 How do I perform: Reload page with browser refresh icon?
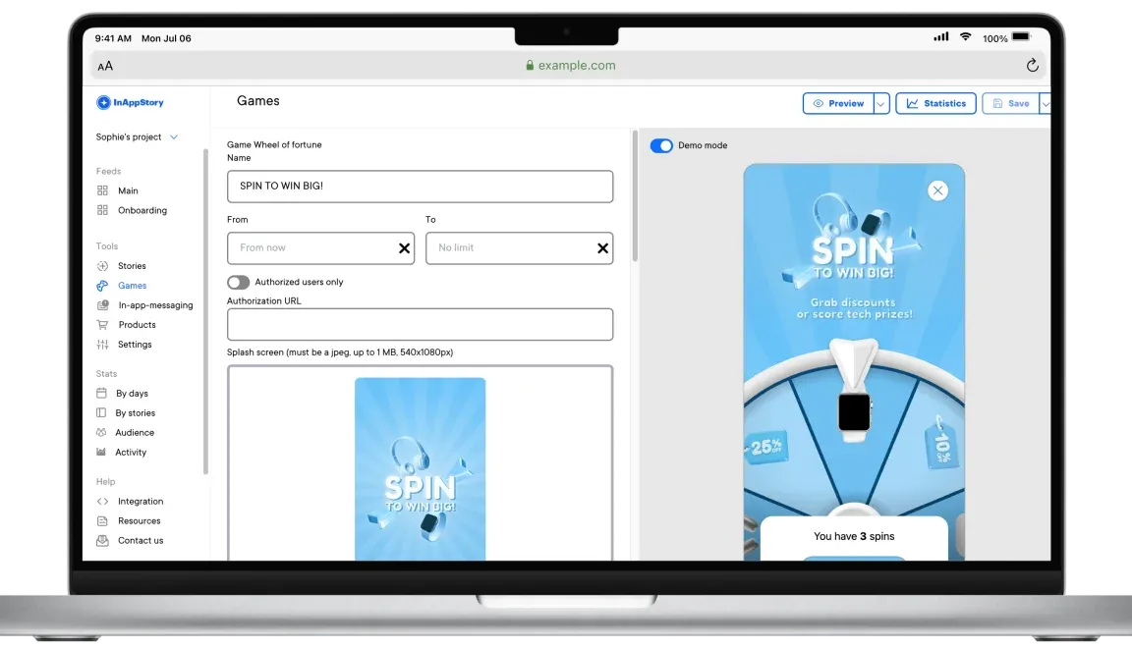click(1032, 66)
